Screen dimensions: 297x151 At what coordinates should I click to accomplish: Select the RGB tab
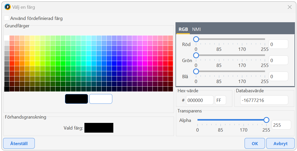183,29
